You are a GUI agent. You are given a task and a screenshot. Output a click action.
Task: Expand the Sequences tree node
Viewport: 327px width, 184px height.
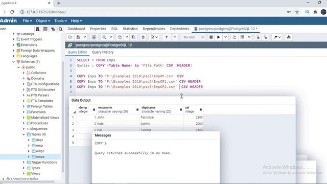(x=24, y=129)
